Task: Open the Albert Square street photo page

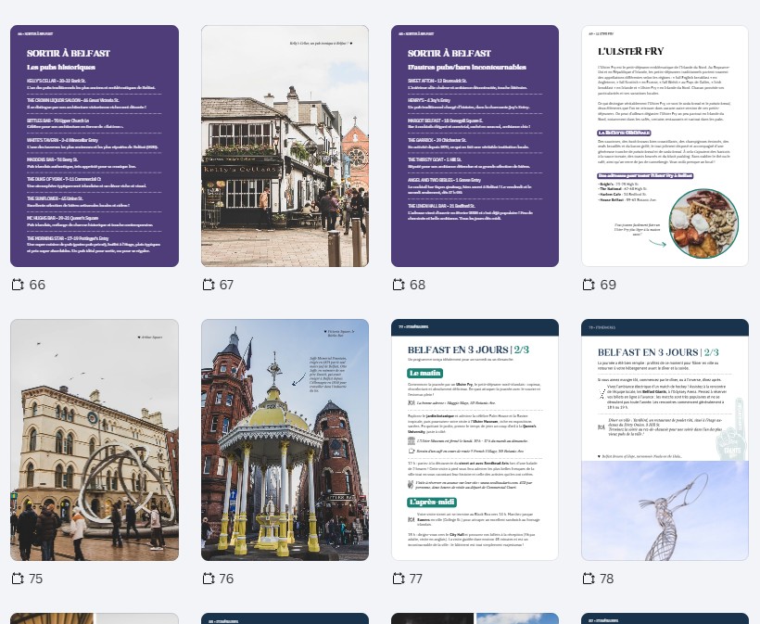Action: tap(95, 439)
